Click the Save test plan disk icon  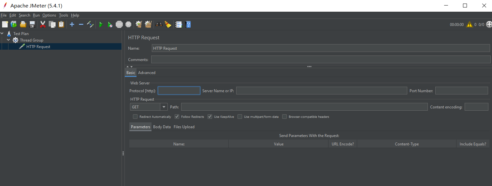click(x=32, y=24)
